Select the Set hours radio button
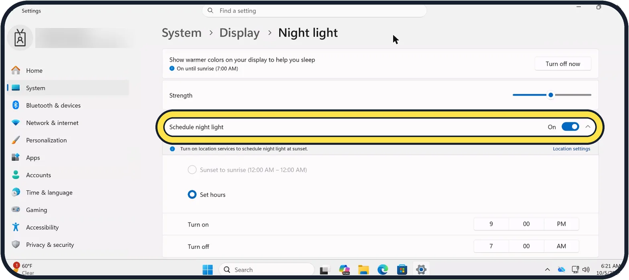 pyautogui.click(x=192, y=195)
